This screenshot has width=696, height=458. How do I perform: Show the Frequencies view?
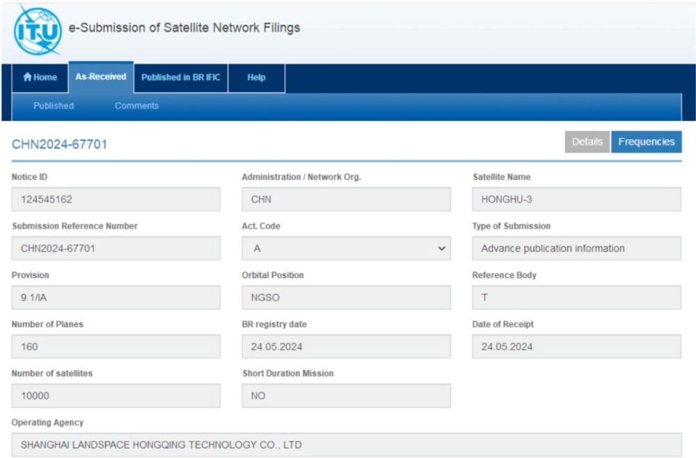(646, 142)
